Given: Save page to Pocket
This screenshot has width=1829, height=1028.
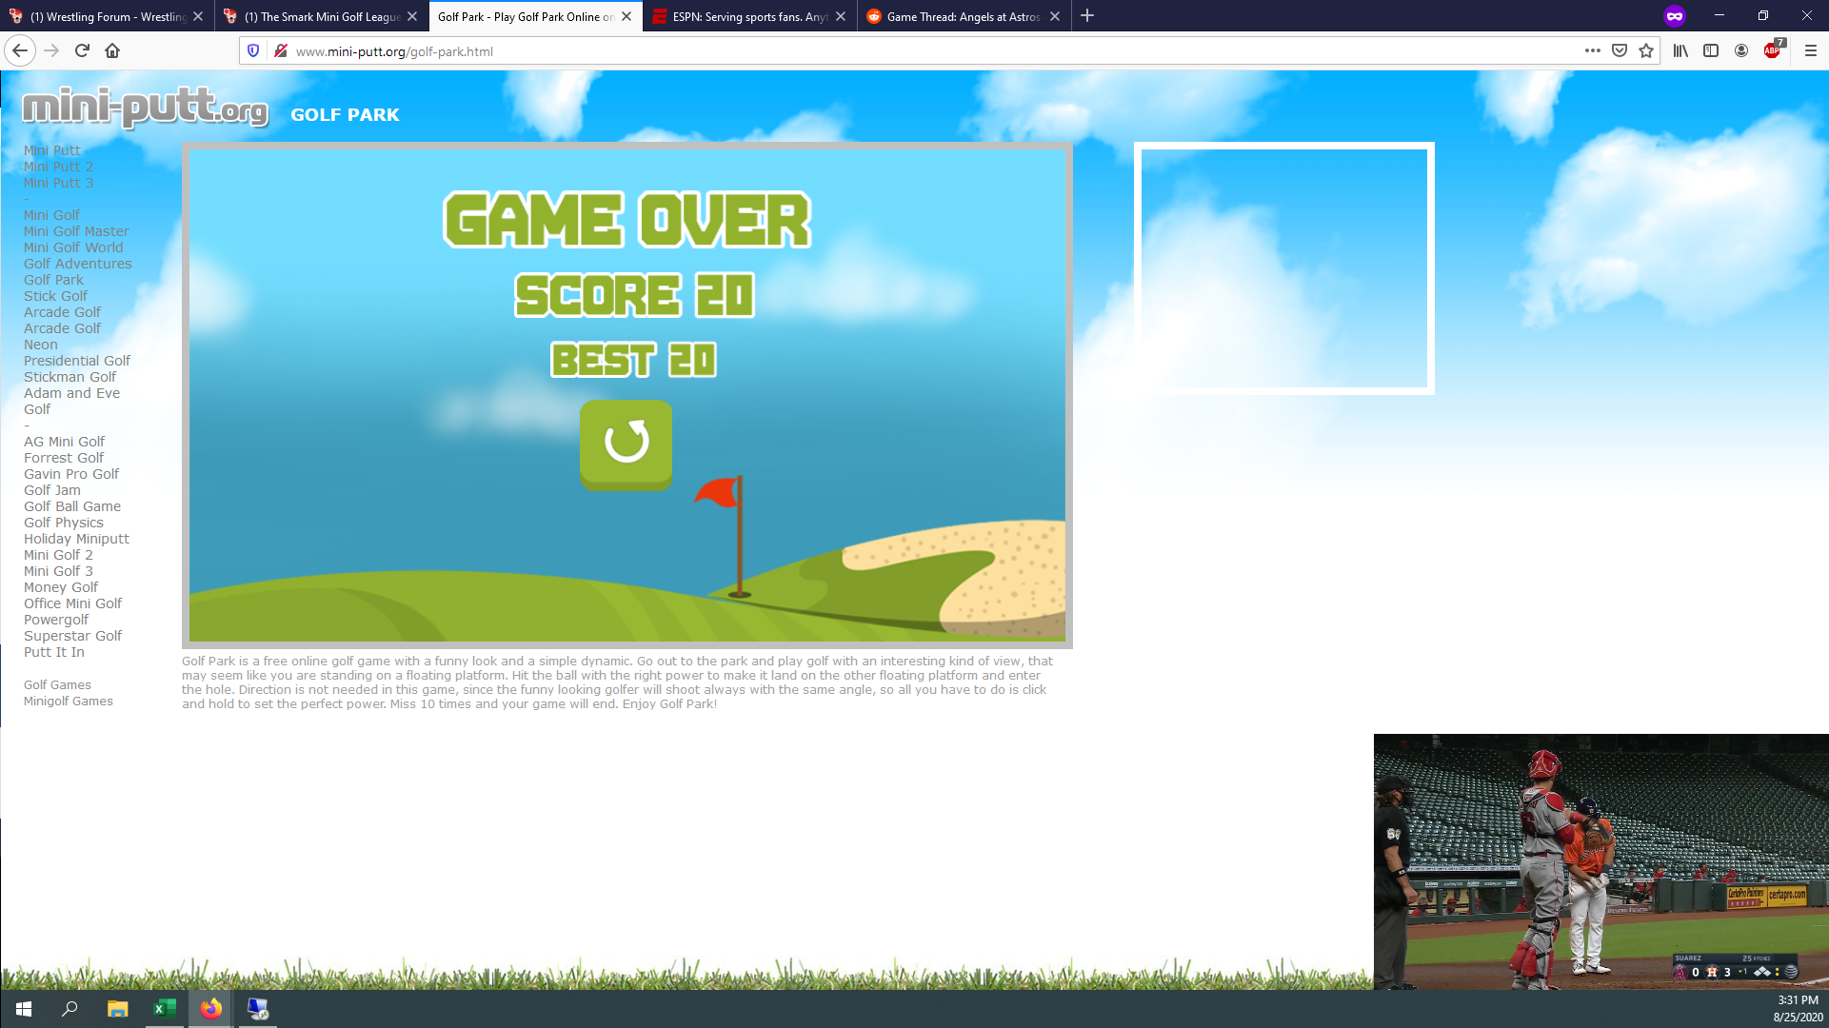Looking at the screenshot, I should [1620, 50].
